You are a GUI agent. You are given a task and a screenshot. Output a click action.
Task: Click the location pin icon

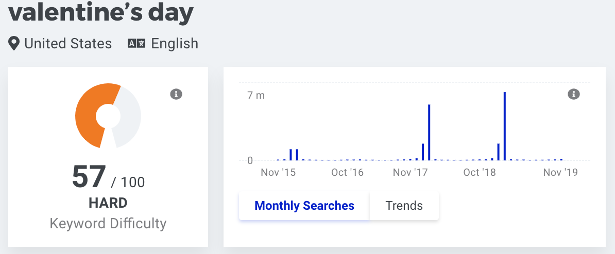(14, 43)
